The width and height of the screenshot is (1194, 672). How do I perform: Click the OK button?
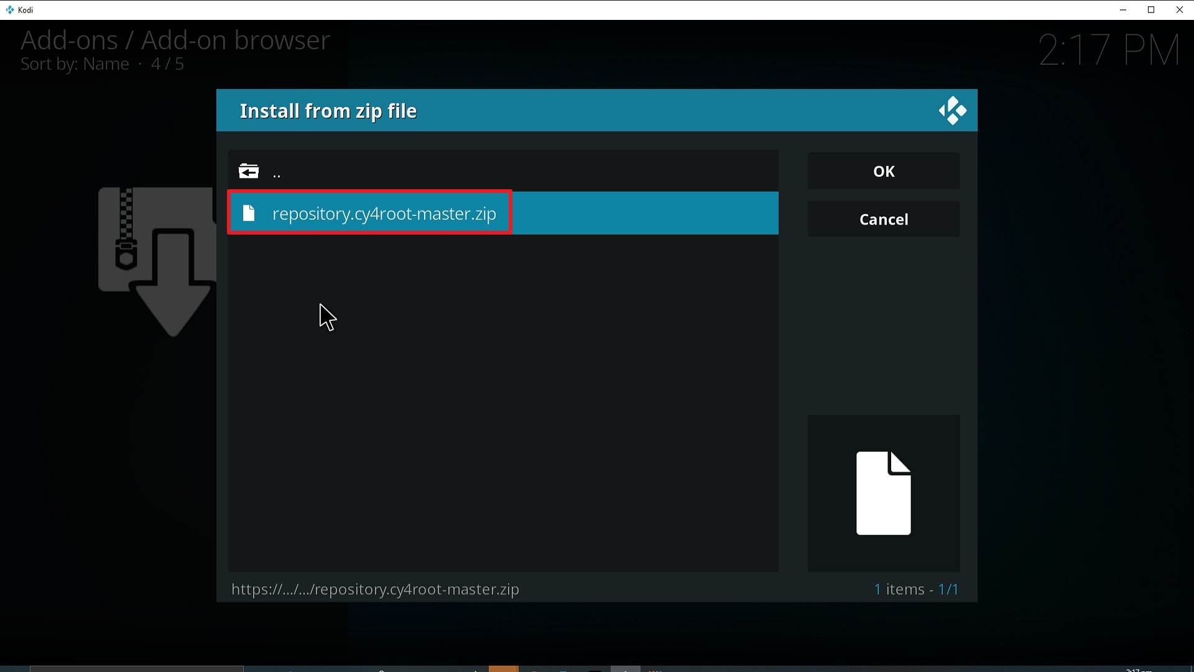tap(884, 171)
